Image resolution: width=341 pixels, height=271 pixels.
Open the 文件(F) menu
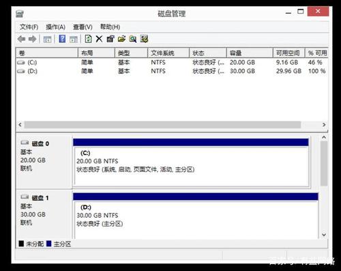tap(29, 27)
